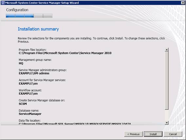Cancel the setup wizard

pos(173,134)
